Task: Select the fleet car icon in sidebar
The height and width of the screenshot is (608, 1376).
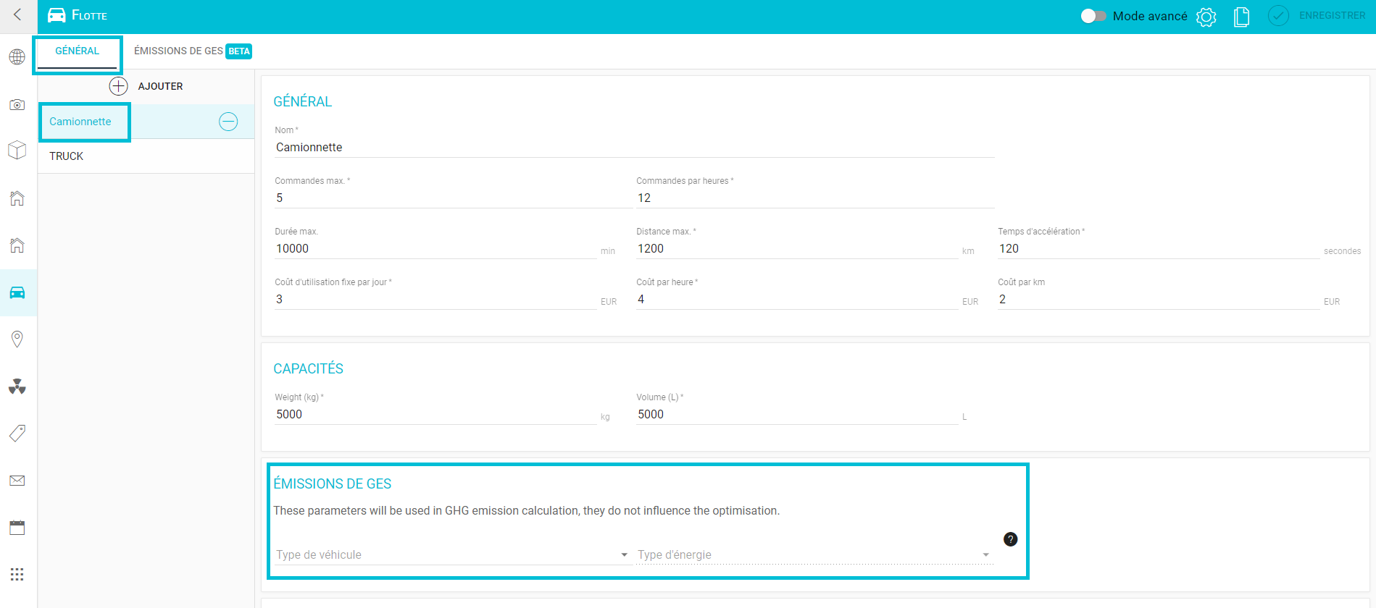Action: coord(17,292)
